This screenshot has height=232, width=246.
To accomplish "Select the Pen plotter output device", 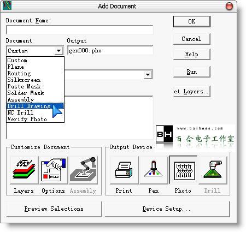I will tap(154, 170).
